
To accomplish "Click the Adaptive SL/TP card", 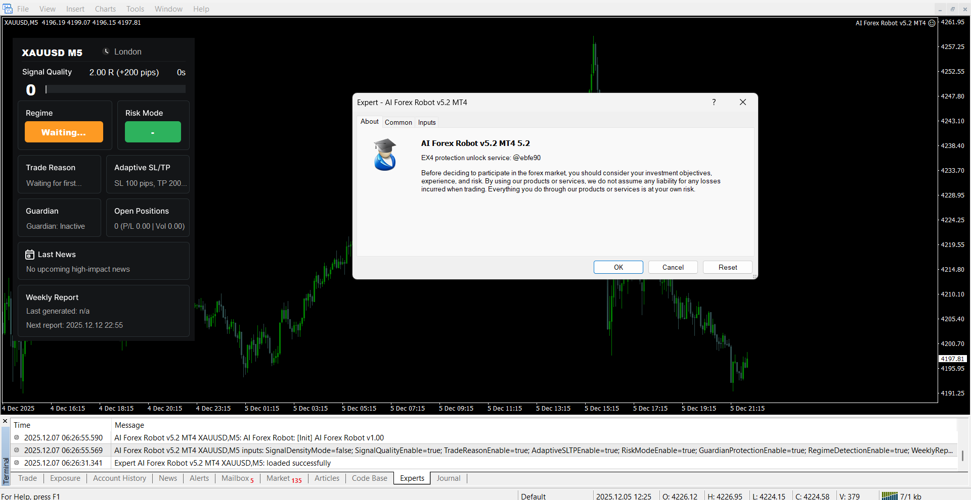I will click(148, 174).
